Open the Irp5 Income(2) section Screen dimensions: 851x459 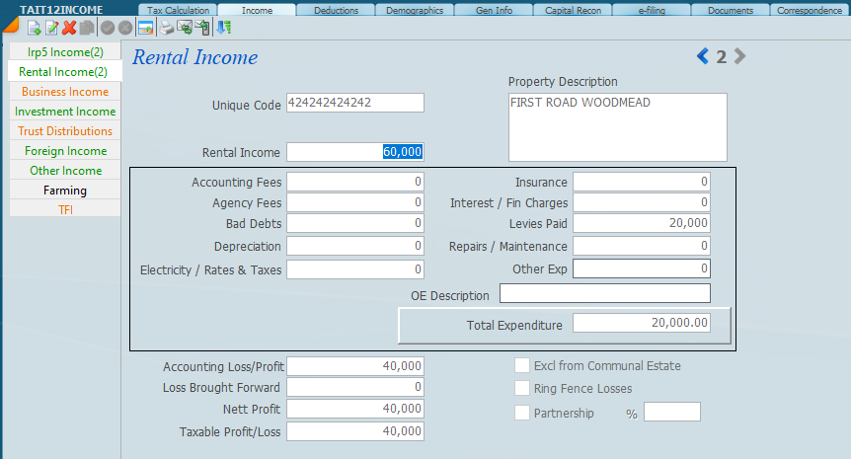click(x=64, y=52)
